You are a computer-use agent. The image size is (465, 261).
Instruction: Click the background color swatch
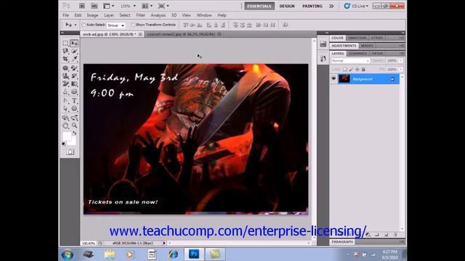click(x=72, y=142)
